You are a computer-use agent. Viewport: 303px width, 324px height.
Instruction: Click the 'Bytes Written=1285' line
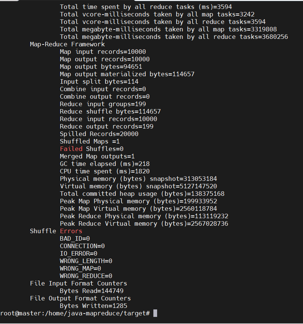pyautogui.click(x=92, y=306)
